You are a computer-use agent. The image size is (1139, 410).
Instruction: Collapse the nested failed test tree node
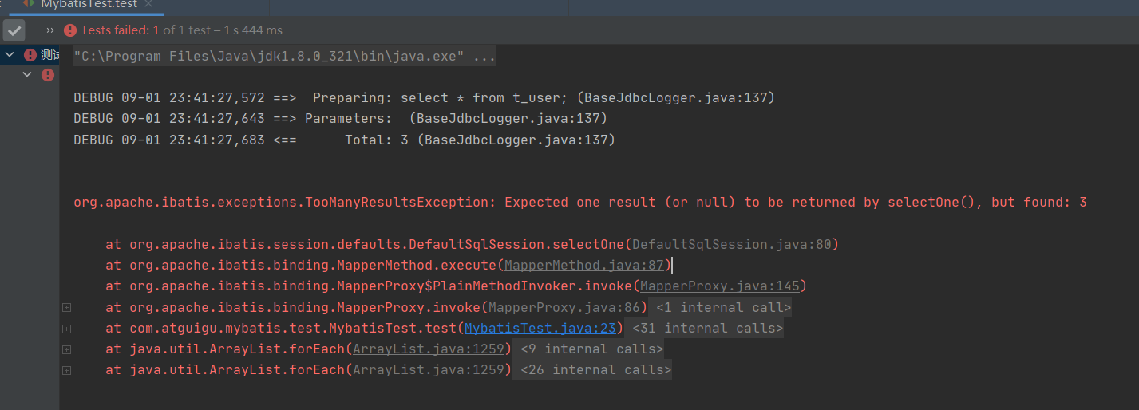27,75
